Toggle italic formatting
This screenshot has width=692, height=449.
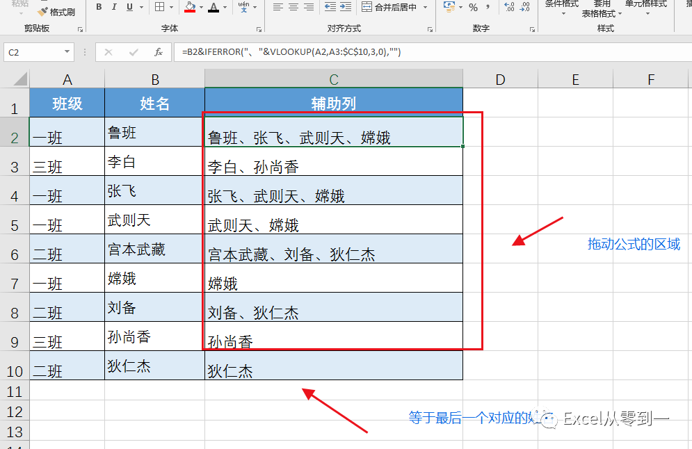(x=114, y=7)
